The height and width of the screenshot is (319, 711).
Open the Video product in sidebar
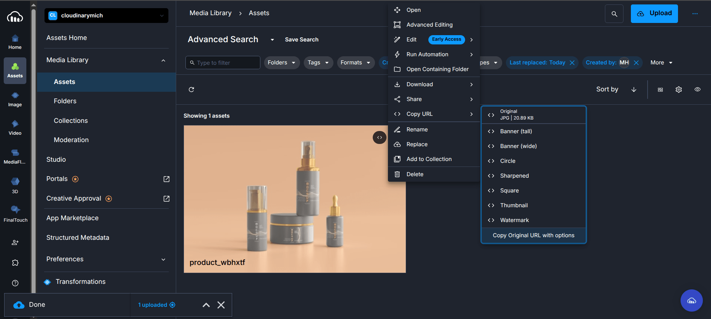(15, 128)
